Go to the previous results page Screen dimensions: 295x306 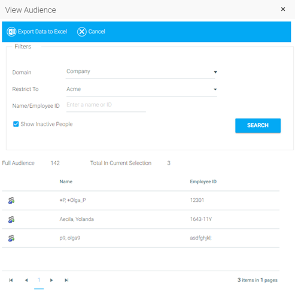(26, 280)
